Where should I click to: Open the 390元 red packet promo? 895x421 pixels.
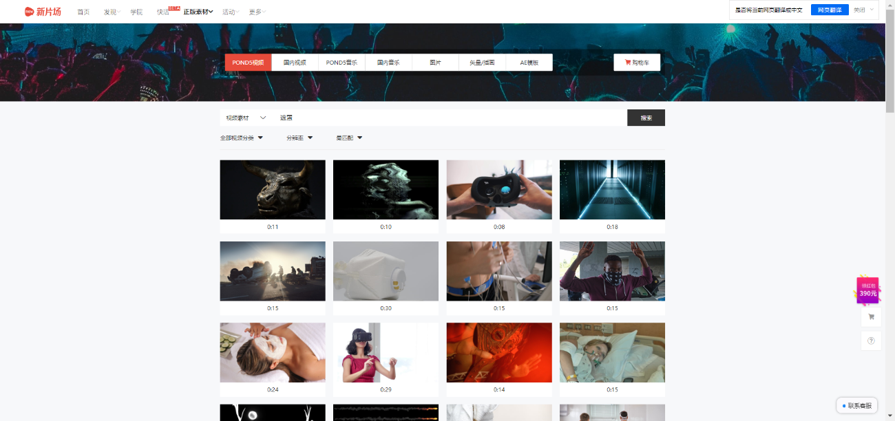tap(867, 290)
